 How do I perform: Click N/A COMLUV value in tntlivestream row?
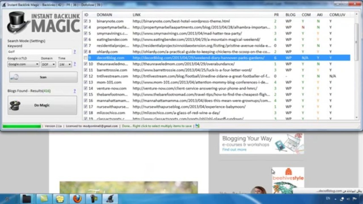(x=333, y=76)
